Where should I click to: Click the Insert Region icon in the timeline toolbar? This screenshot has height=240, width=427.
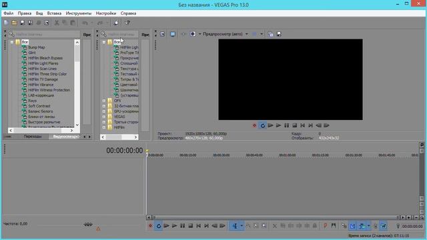pyautogui.click(x=334, y=226)
